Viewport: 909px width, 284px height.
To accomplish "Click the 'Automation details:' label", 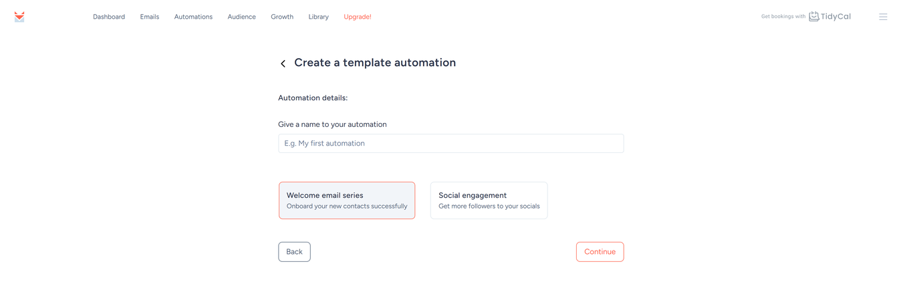I will [x=313, y=98].
